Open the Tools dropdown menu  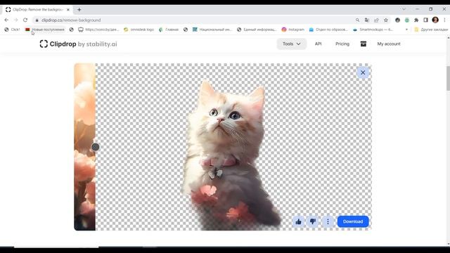coord(292,44)
